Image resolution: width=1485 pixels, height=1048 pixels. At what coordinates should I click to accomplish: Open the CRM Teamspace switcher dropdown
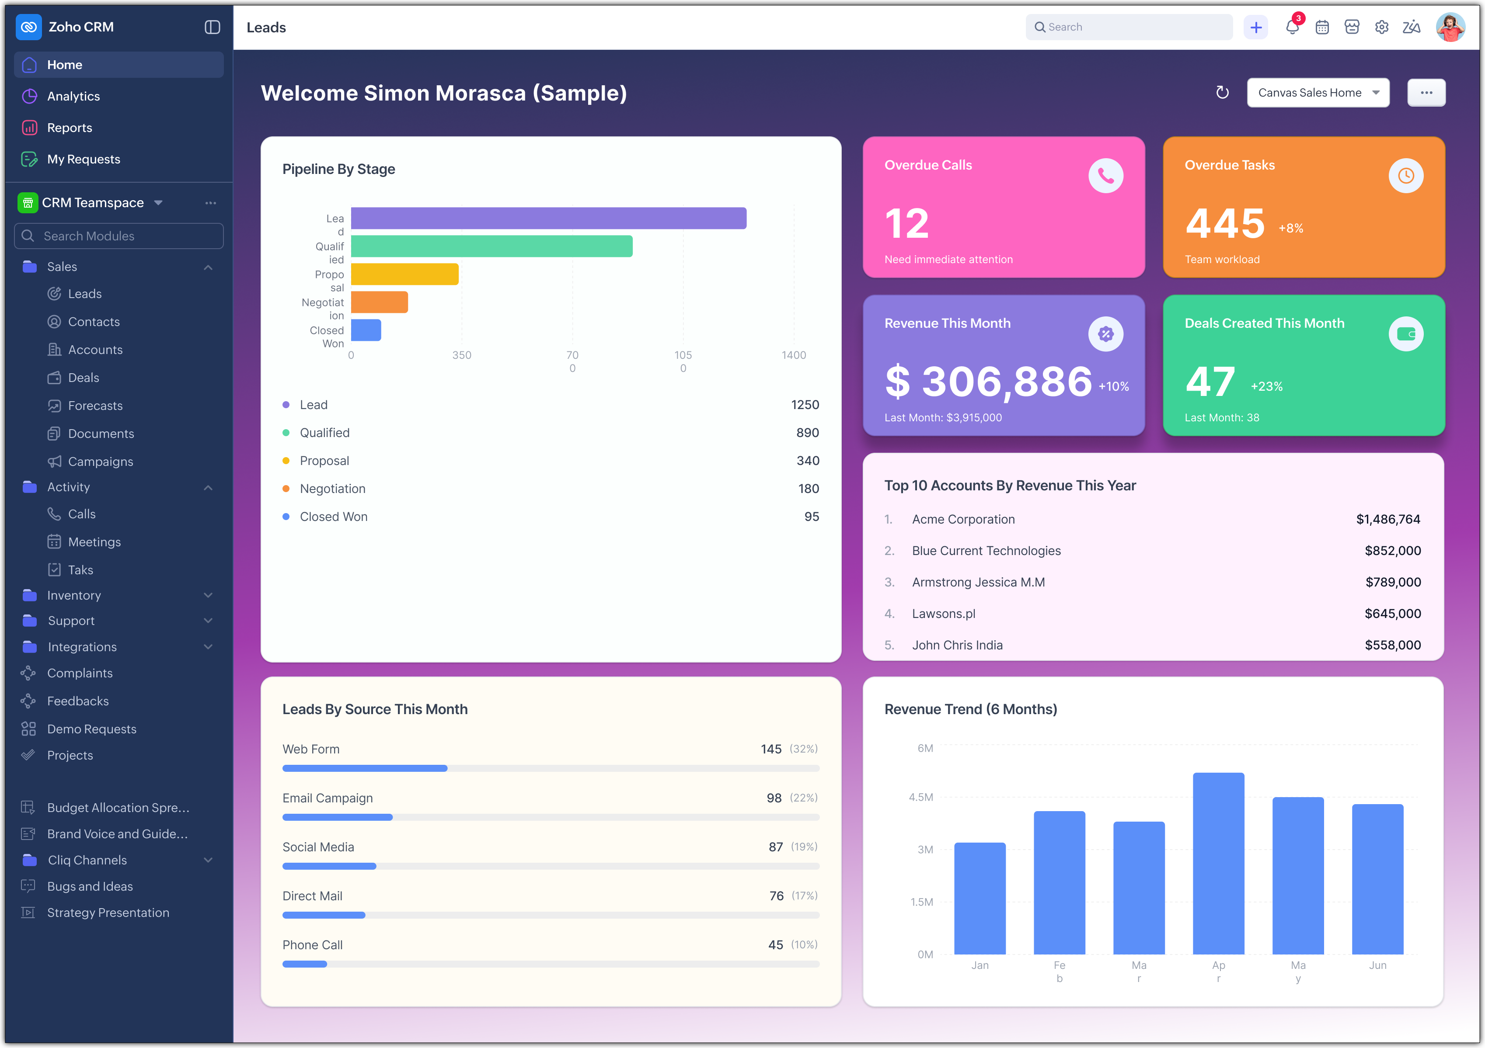coord(158,203)
